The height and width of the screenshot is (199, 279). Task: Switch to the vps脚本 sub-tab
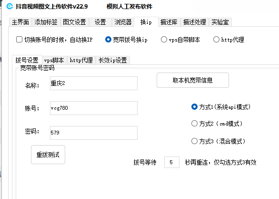(x=54, y=60)
